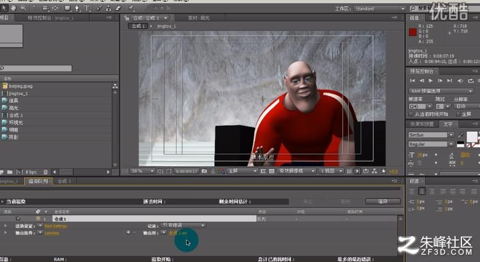Open the SimSun font family dropdown
This screenshot has height=262, width=480.
coord(431,135)
